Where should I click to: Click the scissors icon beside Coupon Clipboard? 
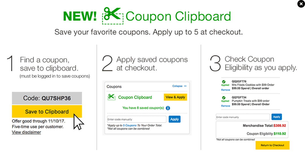pyautogui.click(x=112, y=97)
